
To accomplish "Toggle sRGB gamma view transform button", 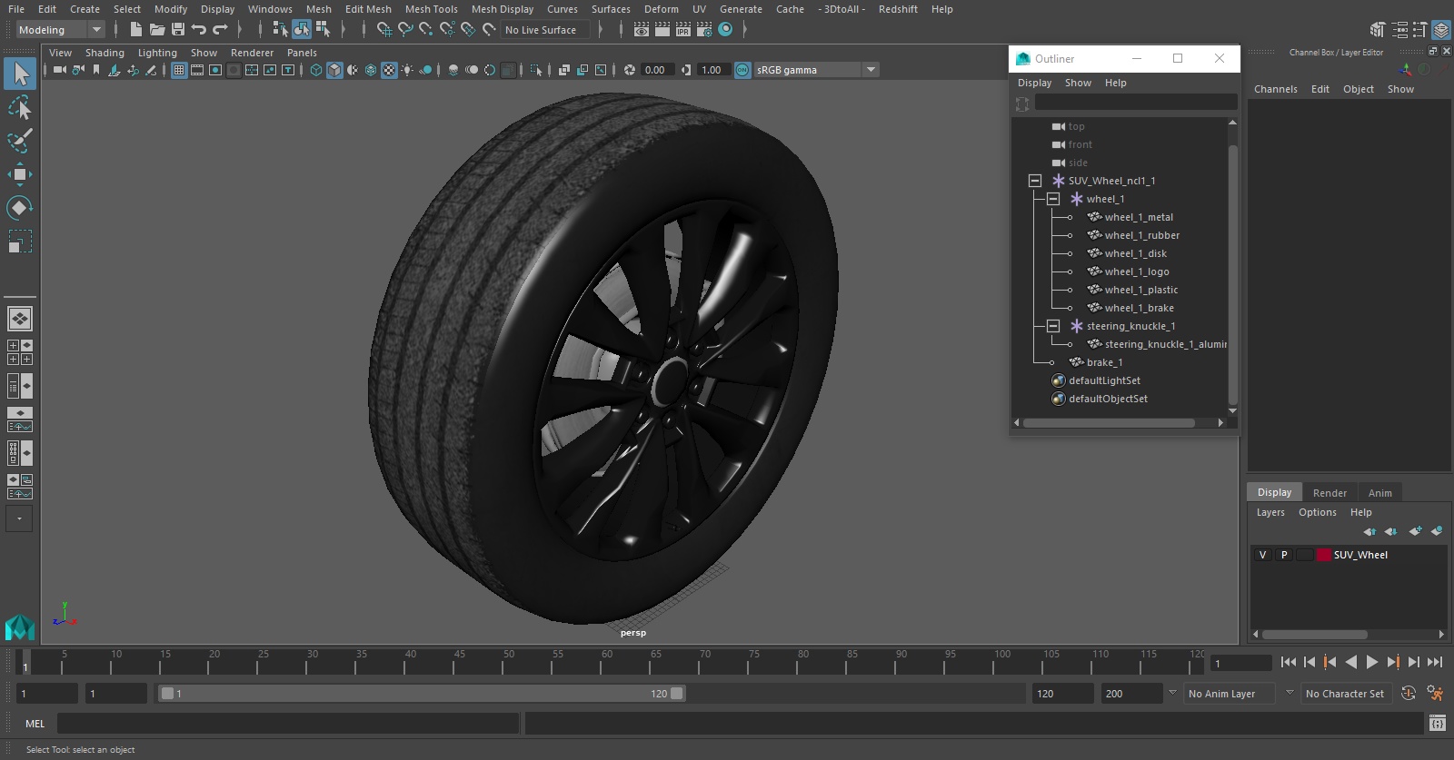I will [742, 70].
